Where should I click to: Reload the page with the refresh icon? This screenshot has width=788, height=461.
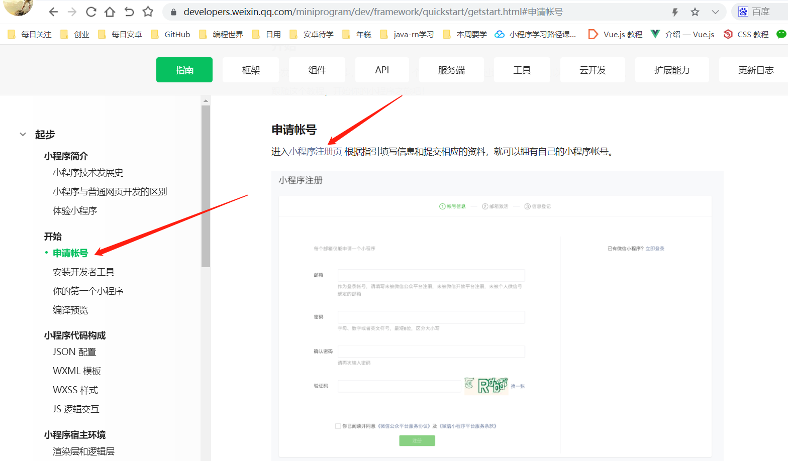(x=91, y=12)
